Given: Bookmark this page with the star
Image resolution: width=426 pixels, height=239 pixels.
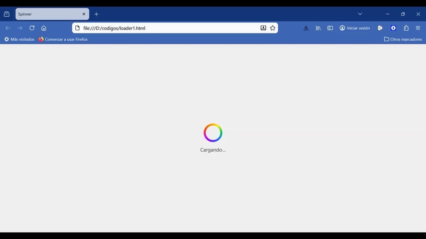Looking at the screenshot, I should (273, 28).
